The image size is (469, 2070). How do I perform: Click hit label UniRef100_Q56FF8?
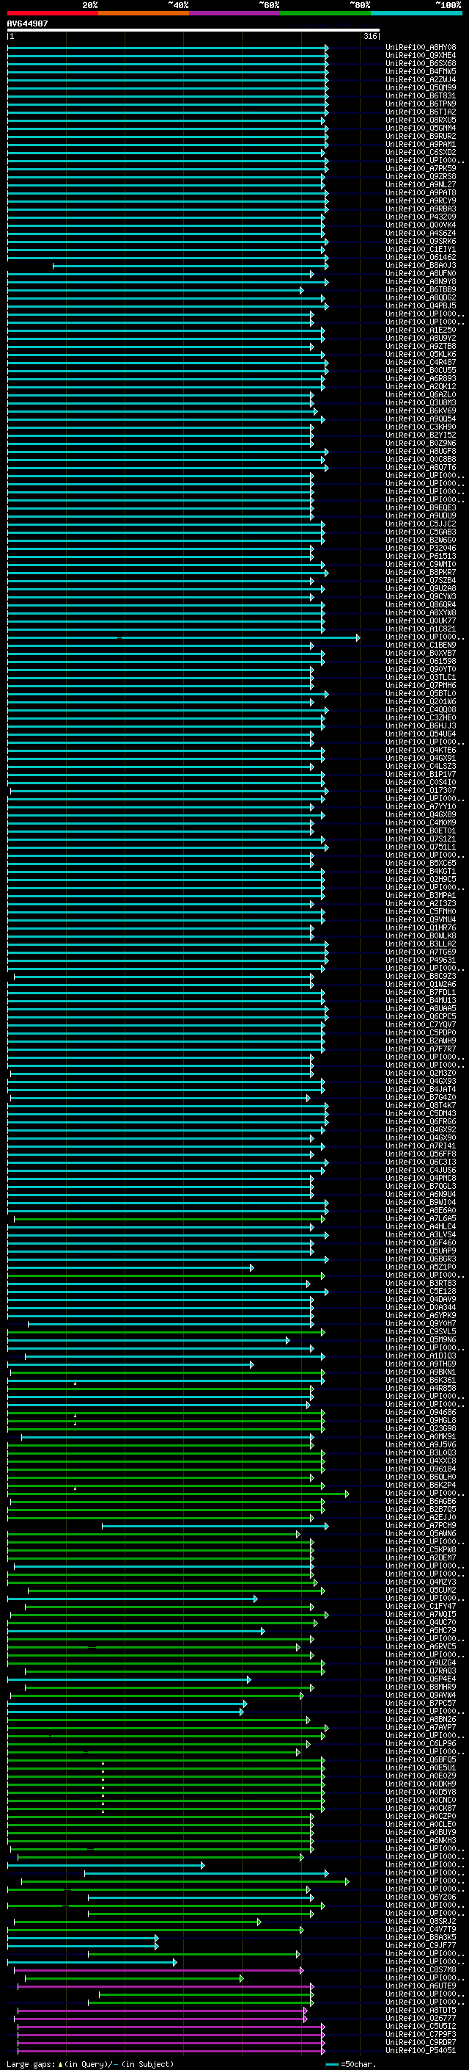(421, 1154)
